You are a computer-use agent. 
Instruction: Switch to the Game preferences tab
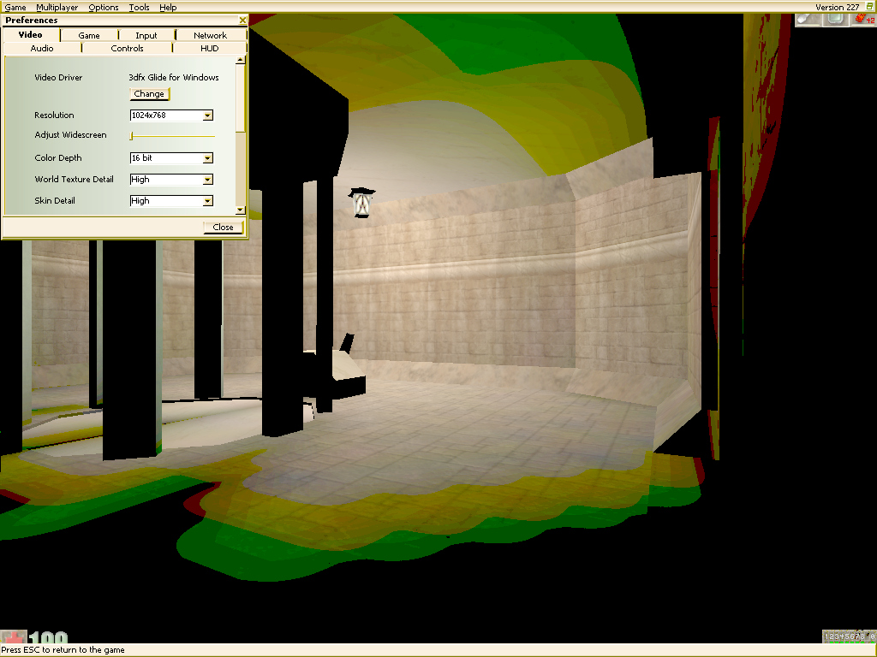point(89,35)
